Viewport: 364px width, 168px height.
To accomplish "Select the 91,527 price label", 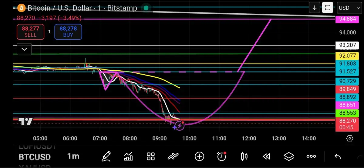I will point(347,72).
